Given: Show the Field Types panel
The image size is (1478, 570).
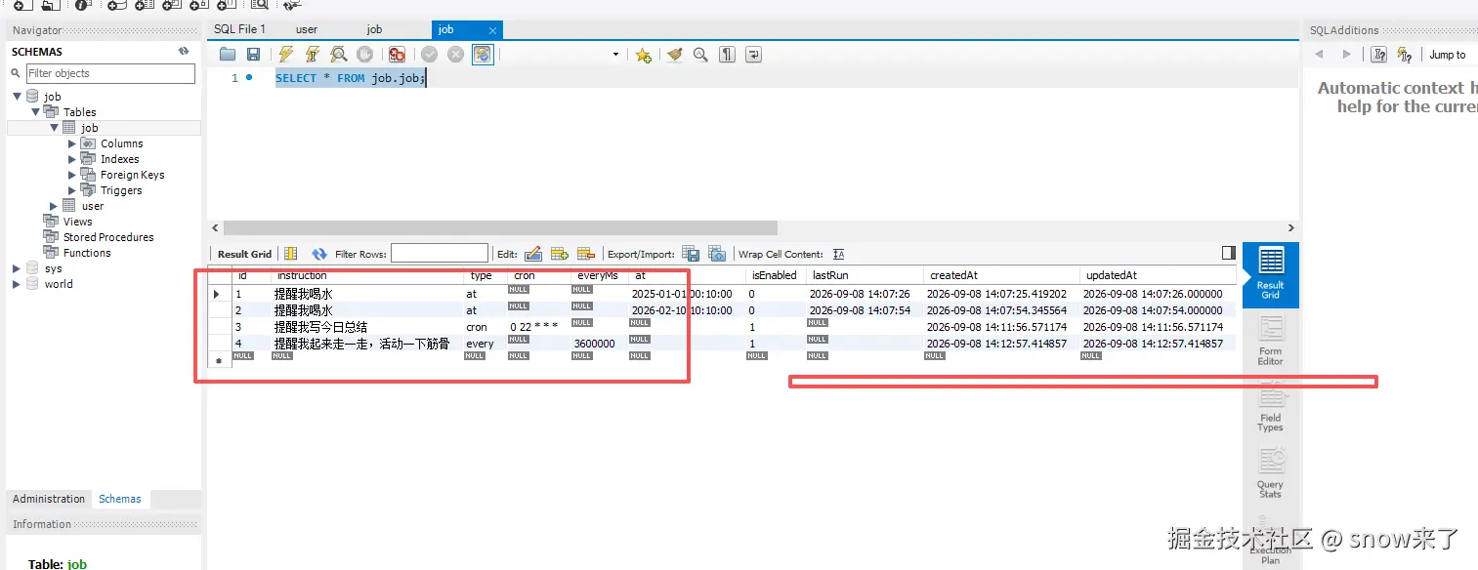Looking at the screenshot, I should [x=1270, y=407].
